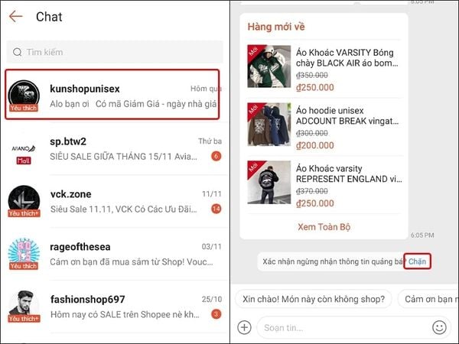Select quick reply Xin chào! Món này còn không shop?
The width and height of the screenshot is (459, 344).
pyautogui.click(x=314, y=299)
